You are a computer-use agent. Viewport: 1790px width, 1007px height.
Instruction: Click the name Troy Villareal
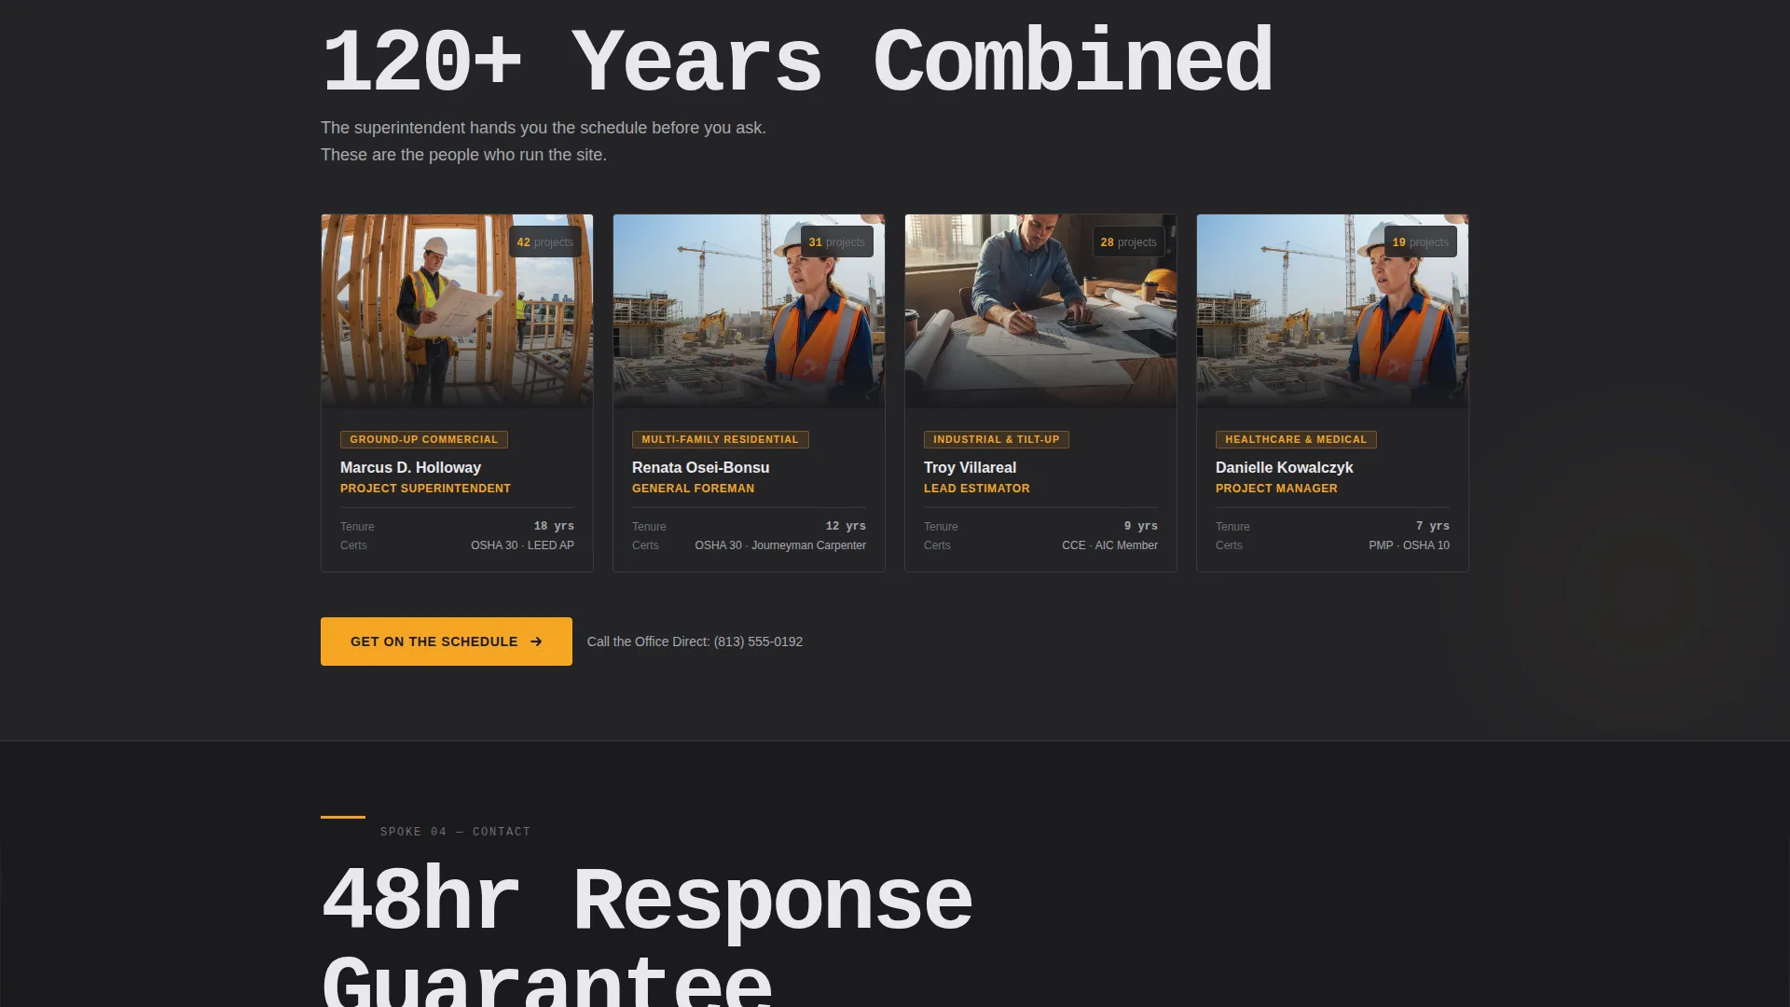[x=970, y=467]
